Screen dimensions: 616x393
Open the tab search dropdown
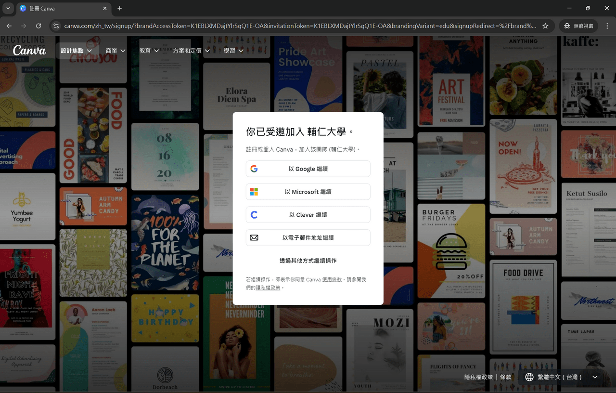point(8,8)
